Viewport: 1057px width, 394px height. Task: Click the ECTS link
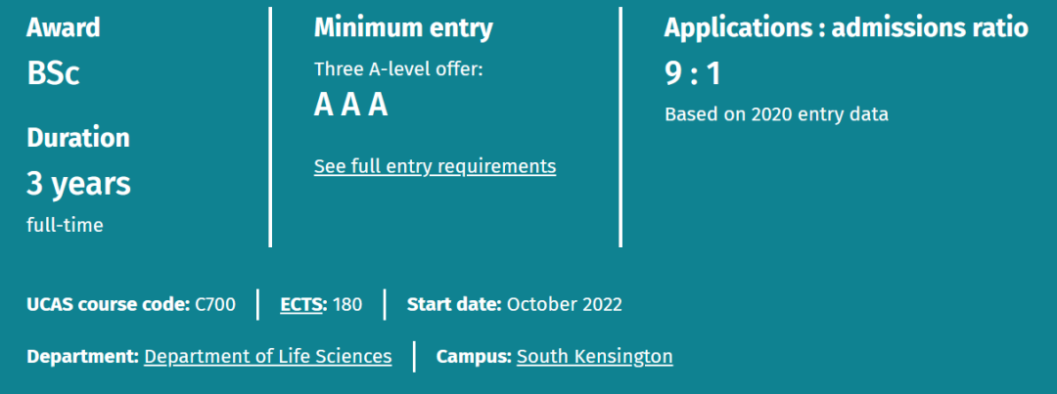(x=301, y=305)
